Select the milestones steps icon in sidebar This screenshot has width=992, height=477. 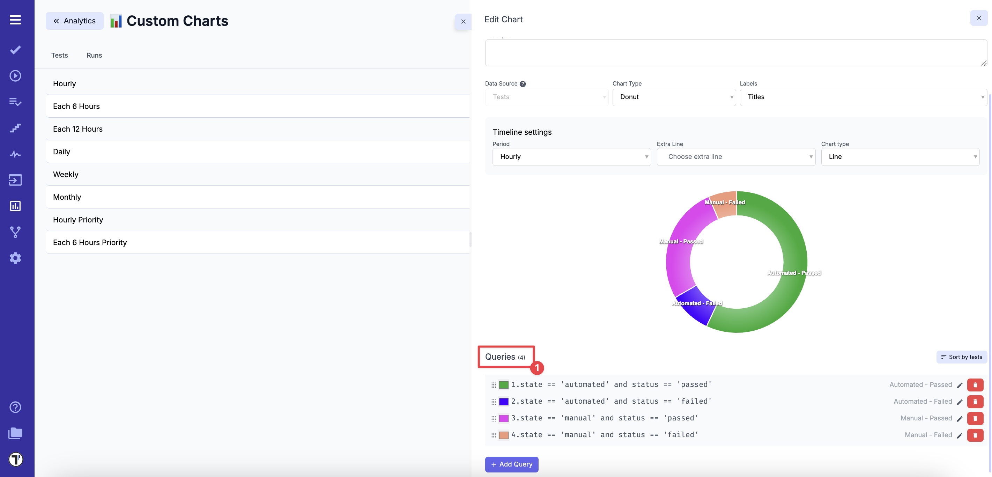coord(15,127)
